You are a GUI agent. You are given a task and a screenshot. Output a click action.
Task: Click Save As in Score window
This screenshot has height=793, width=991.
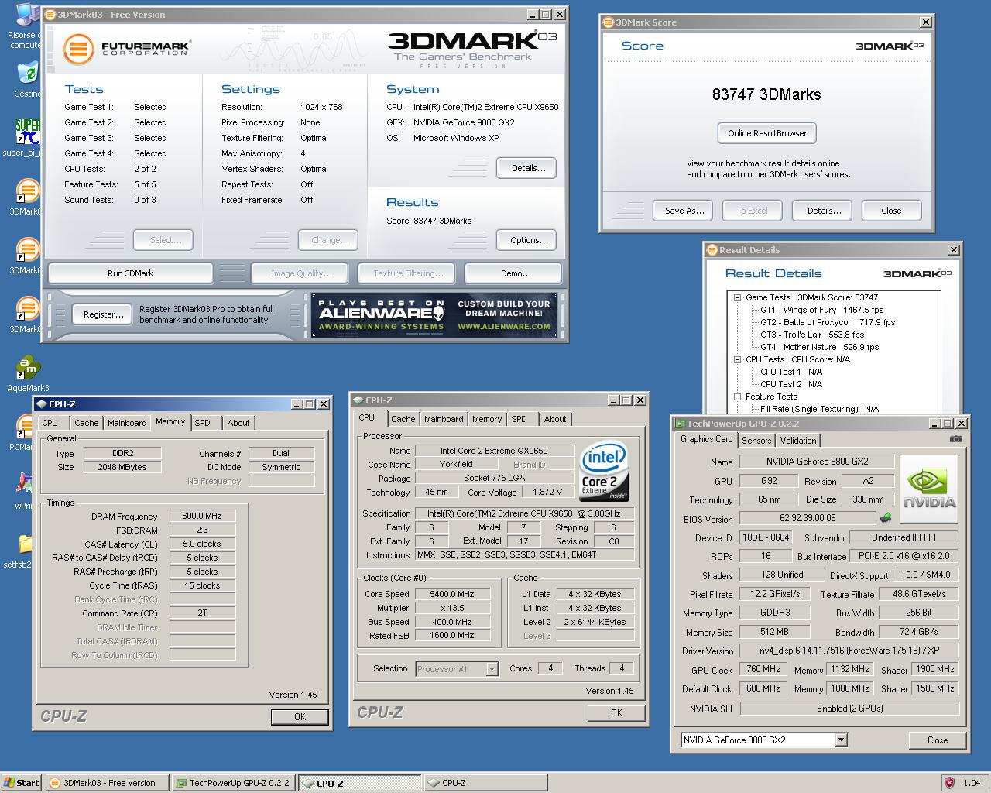(x=684, y=211)
